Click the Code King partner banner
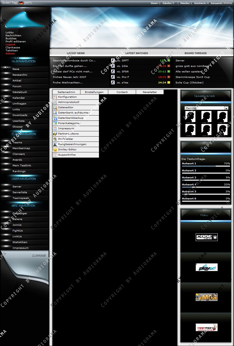234x346 pixels. (206, 237)
